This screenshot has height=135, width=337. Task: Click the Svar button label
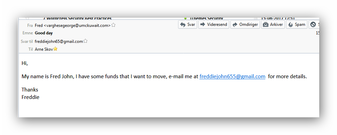pyautogui.click(x=191, y=24)
